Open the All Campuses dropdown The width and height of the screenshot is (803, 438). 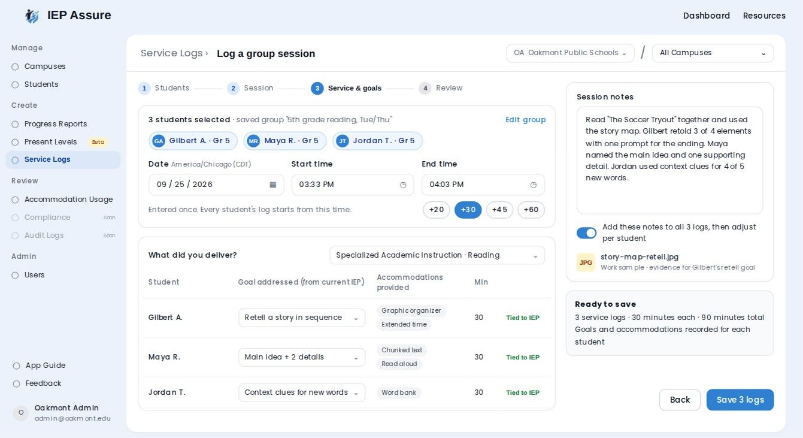(713, 53)
